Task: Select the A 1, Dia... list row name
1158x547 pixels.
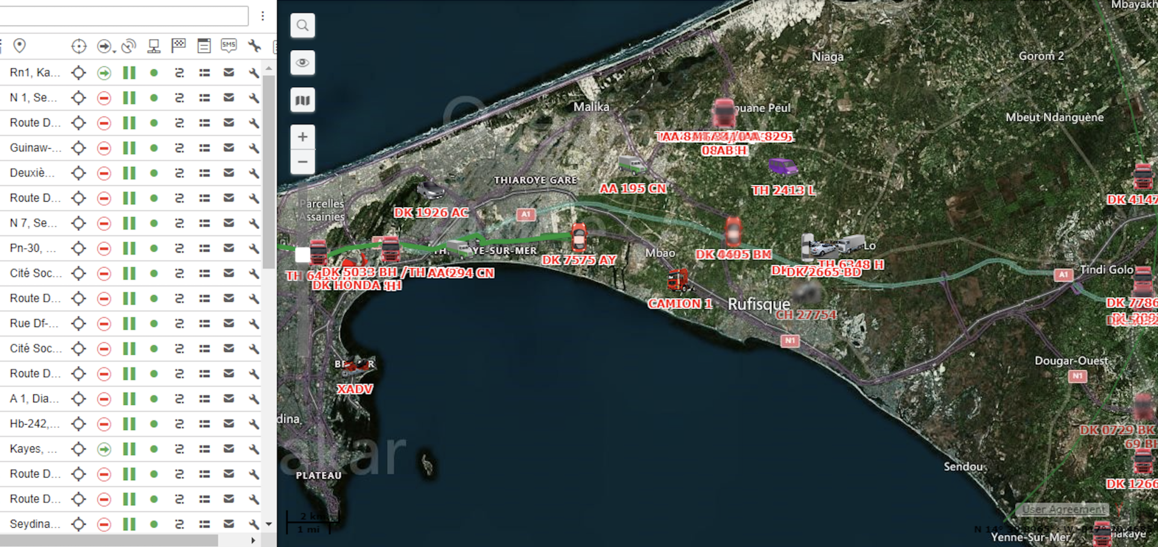Action: point(34,399)
